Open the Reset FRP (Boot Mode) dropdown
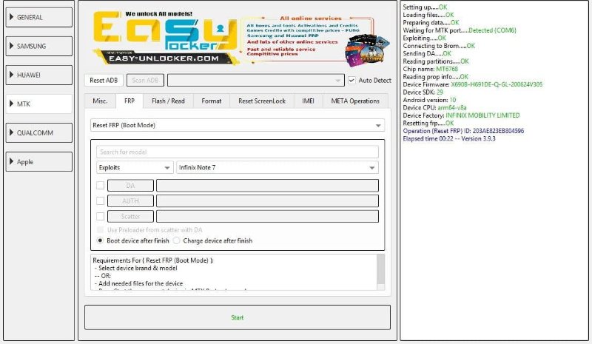 238,125
